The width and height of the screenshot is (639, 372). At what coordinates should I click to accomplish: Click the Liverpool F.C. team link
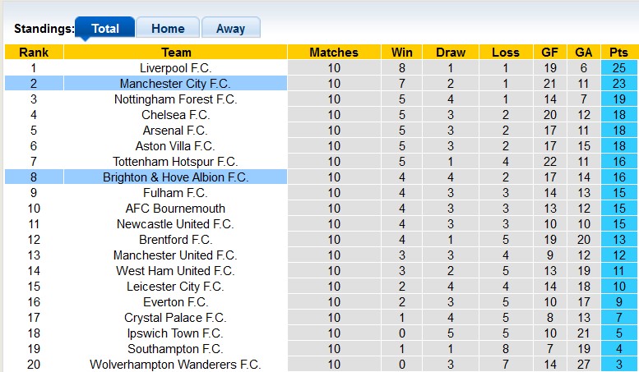175,67
